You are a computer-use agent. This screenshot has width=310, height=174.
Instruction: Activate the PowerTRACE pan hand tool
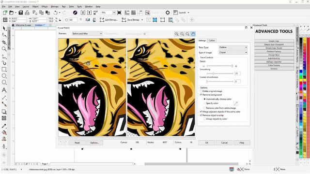[x=193, y=34]
